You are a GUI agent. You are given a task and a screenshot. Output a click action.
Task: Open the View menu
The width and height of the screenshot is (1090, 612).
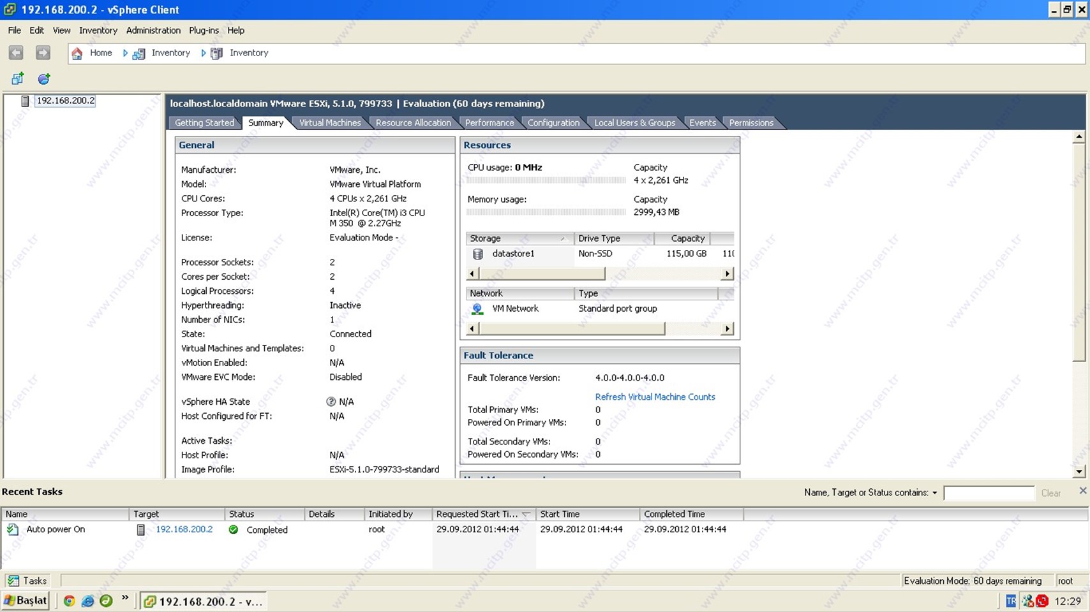(62, 30)
